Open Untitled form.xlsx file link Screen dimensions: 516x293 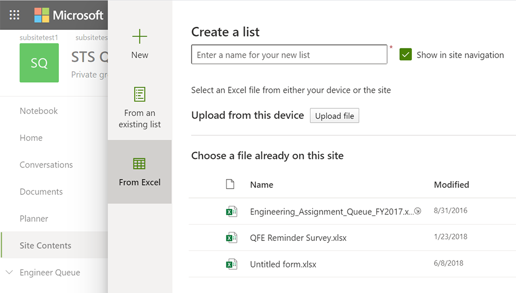click(283, 264)
